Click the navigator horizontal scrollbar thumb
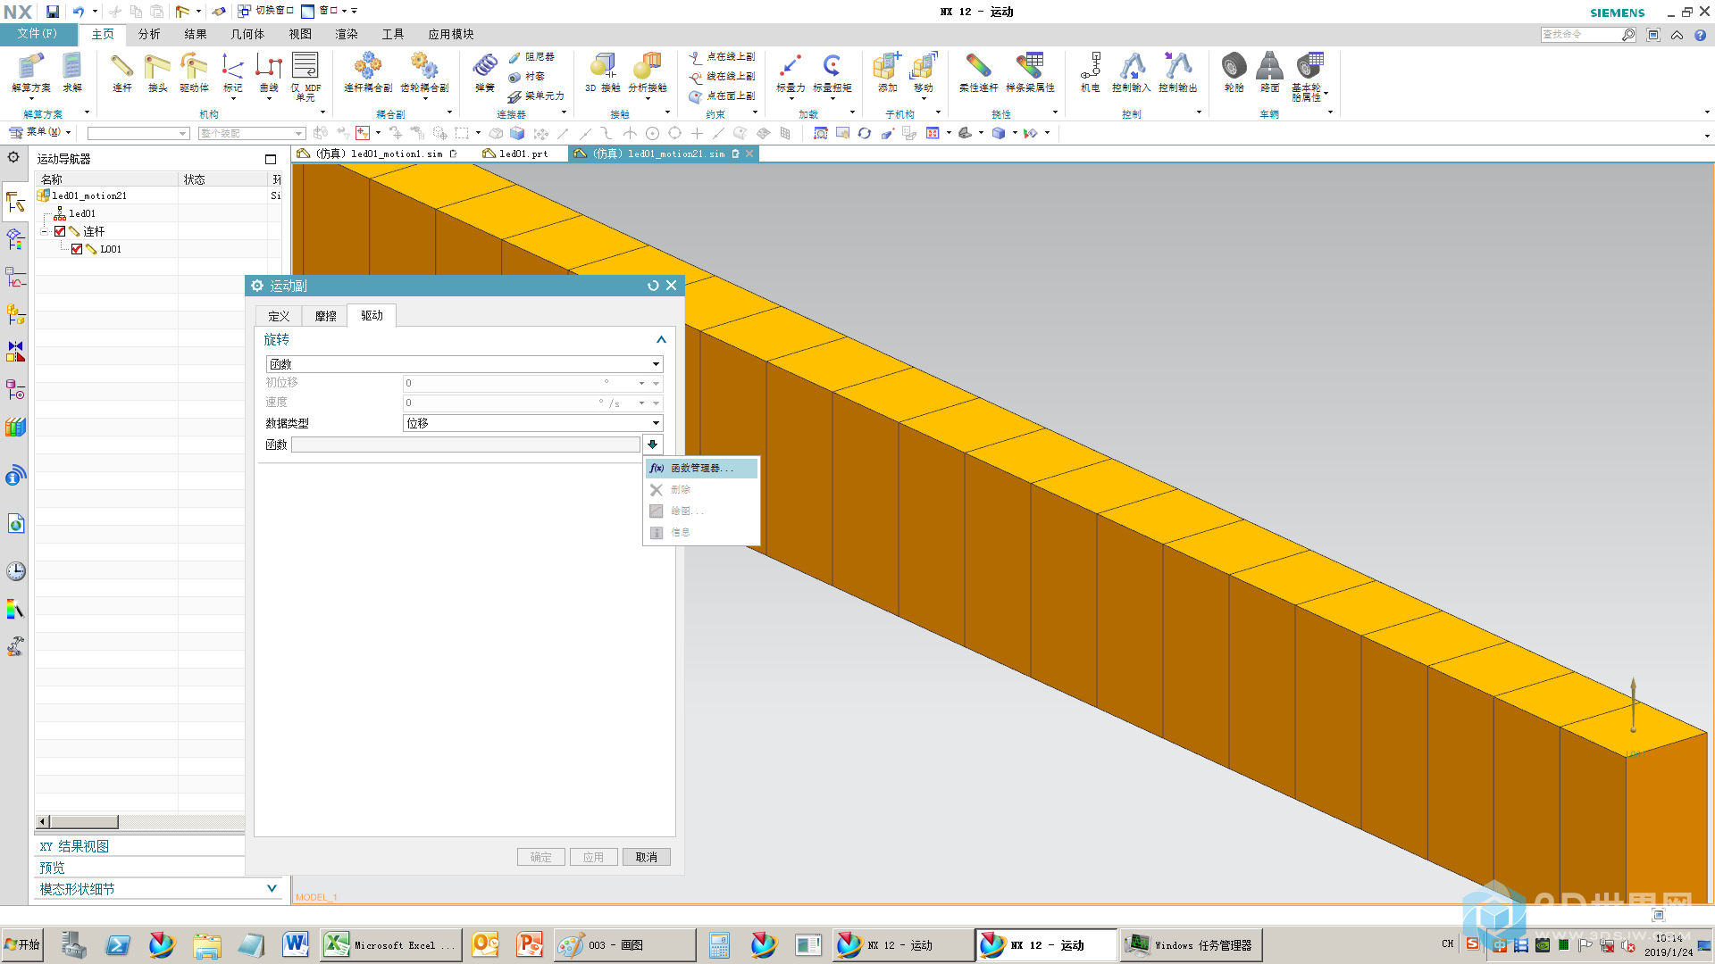This screenshot has width=1715, height=964. pyautogui.click(x=83, y=821)
